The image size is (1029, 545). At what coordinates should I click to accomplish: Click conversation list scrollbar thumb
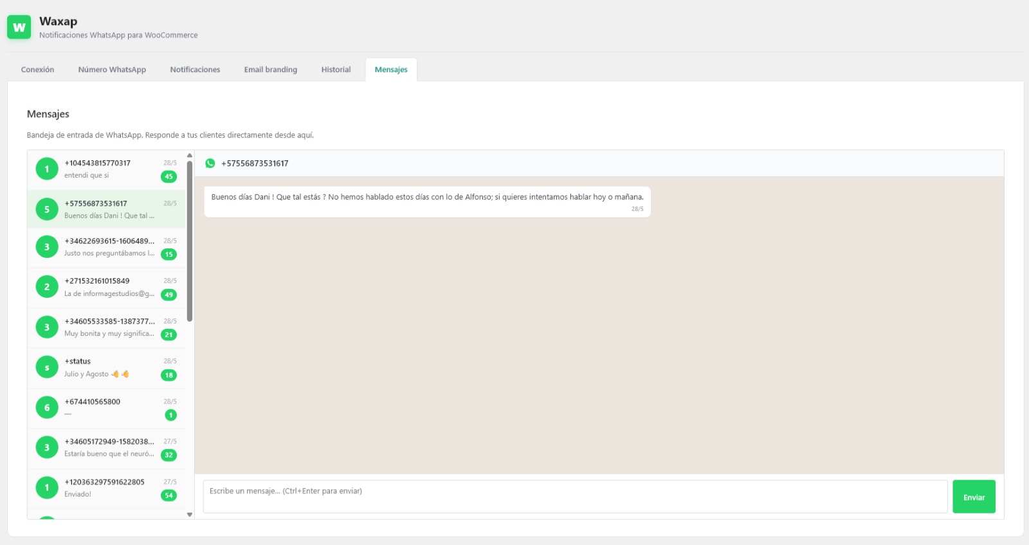coord(190,241)
